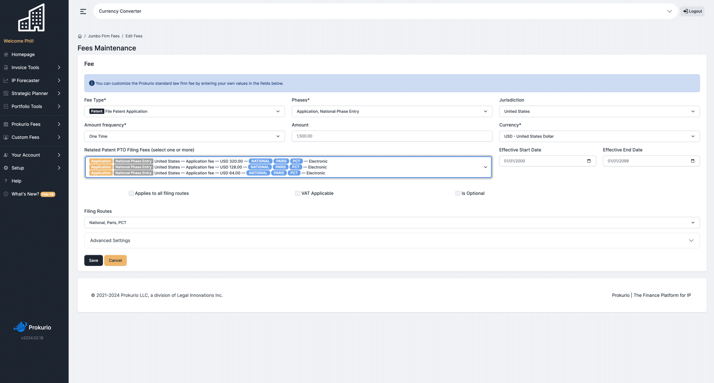The width and height of the screenshot is (714, 383).
Task: Click the Cancel button
Action: (x=115, y=261)
